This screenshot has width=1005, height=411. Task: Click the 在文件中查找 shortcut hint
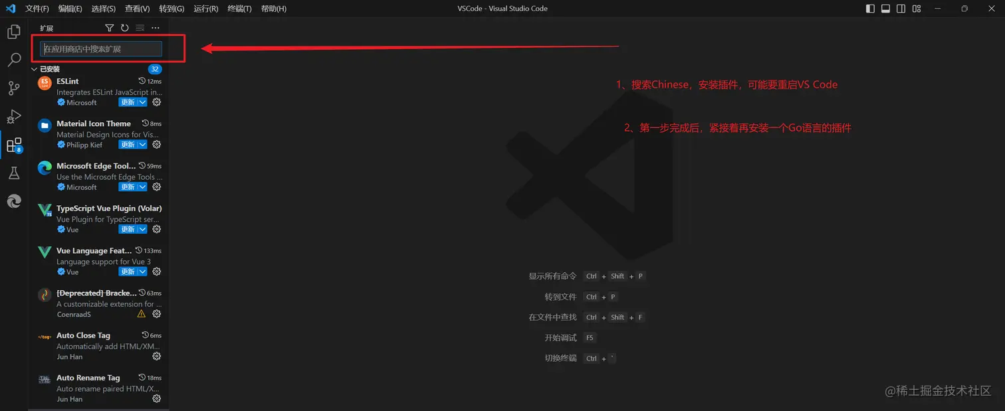[553, 317]
